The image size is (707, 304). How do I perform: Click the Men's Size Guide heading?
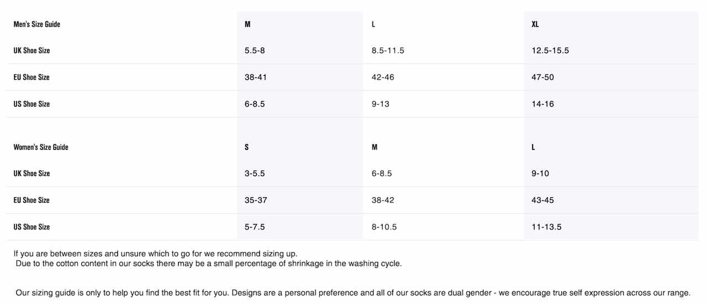pos(36,24)
